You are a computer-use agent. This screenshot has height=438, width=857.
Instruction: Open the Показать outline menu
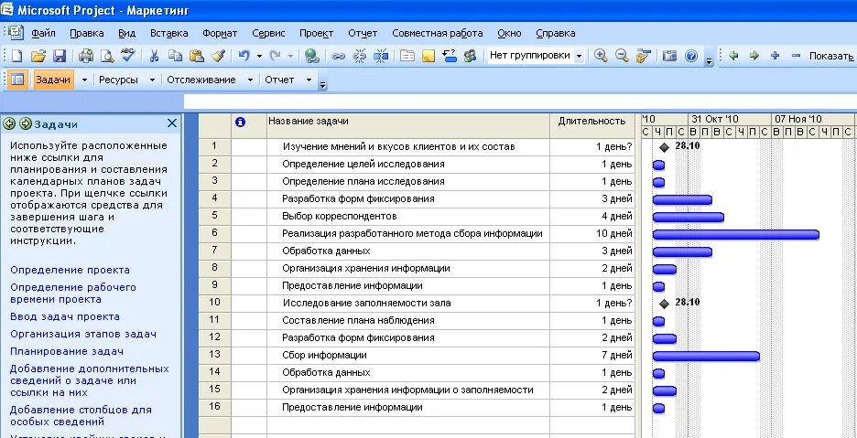pos(831,56)
